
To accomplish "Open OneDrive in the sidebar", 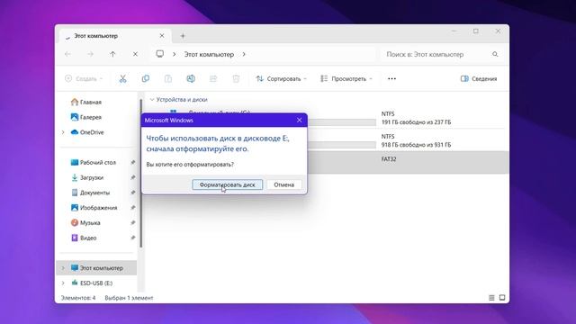I will (92, 132).
